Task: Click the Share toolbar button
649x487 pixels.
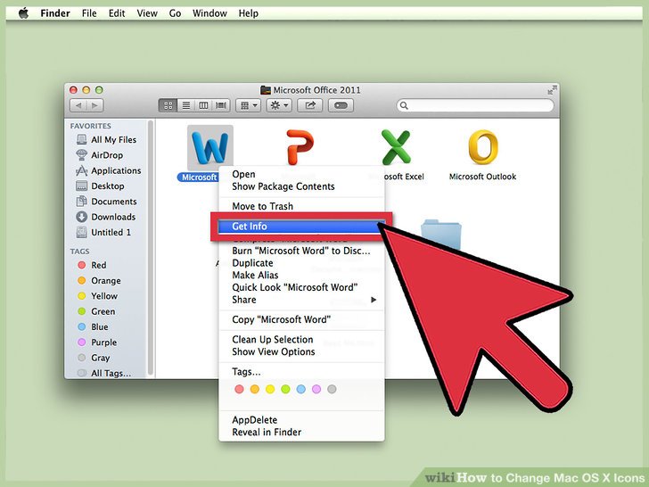Action: [x=310, y=105]
